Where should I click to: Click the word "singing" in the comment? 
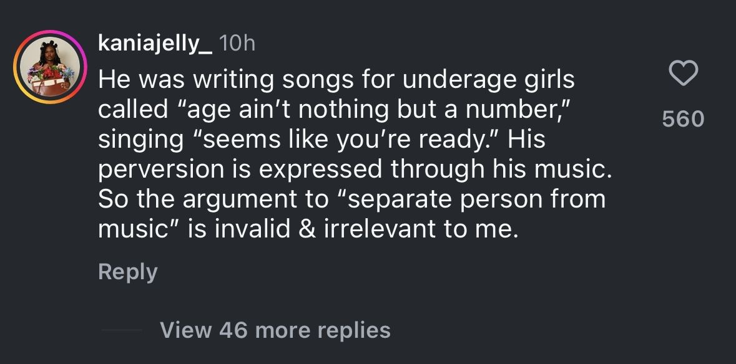coord(136,140)
